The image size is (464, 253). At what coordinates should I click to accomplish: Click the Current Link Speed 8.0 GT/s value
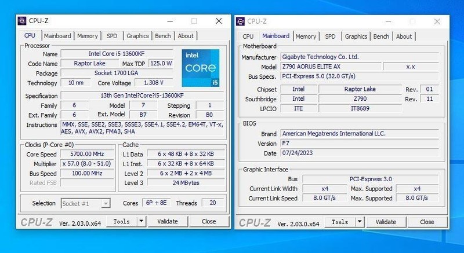point(325,198)
